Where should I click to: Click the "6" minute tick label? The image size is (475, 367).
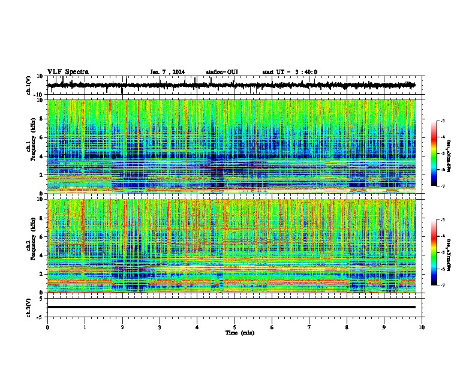click(272, 327)
